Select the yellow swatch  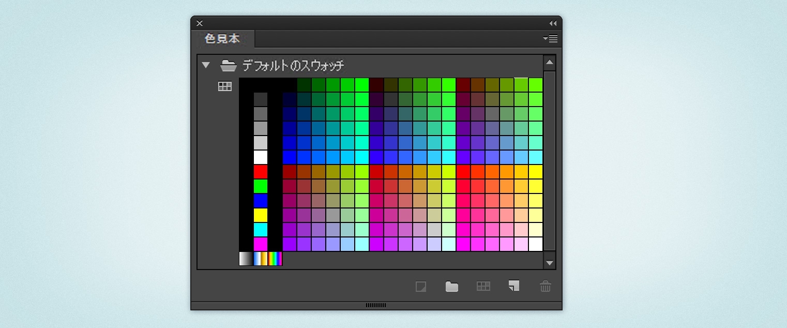pyautogui.click(x=261, y=214)
